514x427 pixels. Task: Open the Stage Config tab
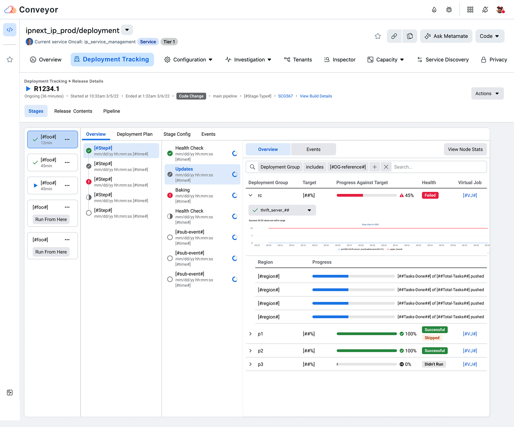[177, 134]
